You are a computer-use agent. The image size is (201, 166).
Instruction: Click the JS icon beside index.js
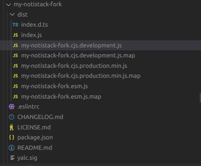tap(15, 35)
